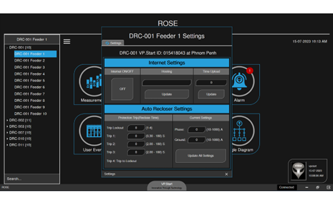The width and height of the screenshot is (333, 204).
Task: Click the user avatar thumbnail
Action: [x=299, y=171]
